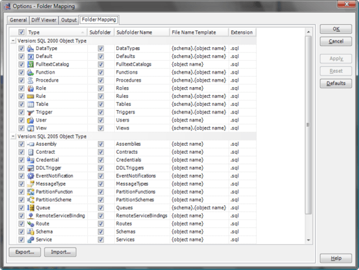Click the Trigger object icon
Screen dimensions: 359x270
30,112
